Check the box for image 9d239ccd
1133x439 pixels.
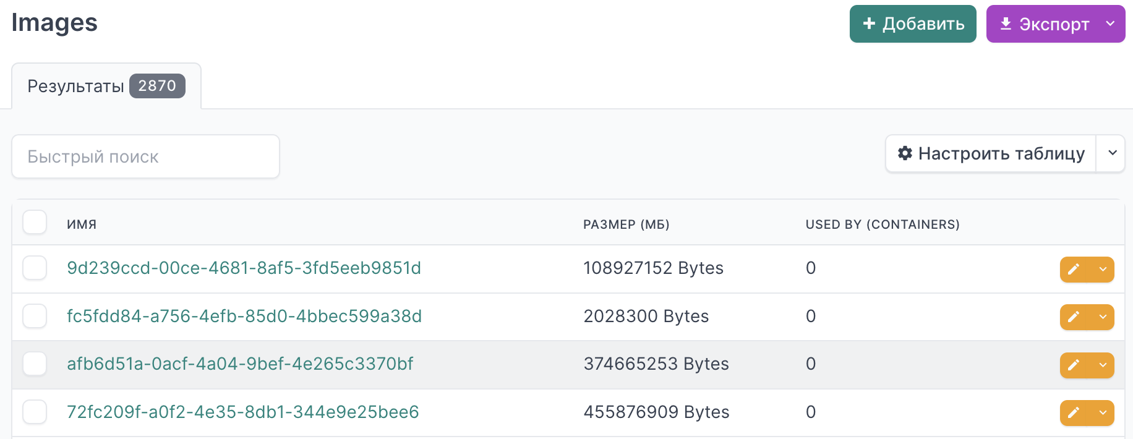[35, 268]
